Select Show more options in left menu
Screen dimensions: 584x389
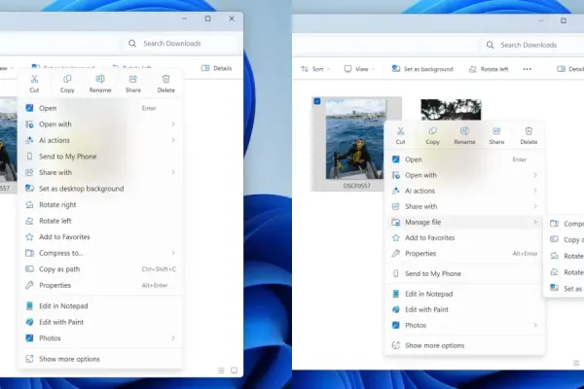100,359
